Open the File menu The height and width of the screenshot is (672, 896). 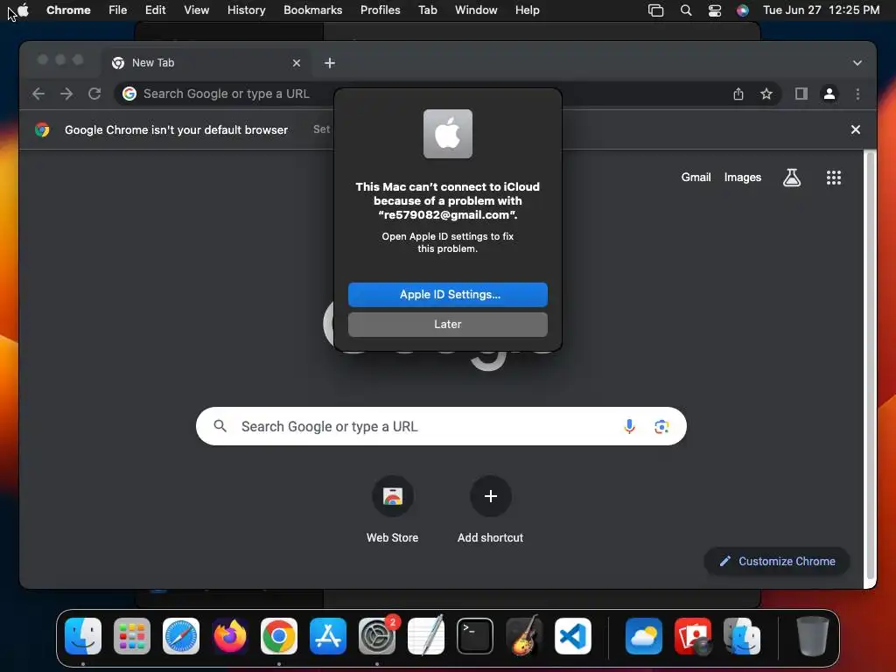(118, 10)
